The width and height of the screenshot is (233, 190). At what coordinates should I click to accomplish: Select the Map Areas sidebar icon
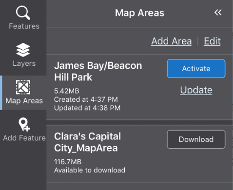point(23,87)
